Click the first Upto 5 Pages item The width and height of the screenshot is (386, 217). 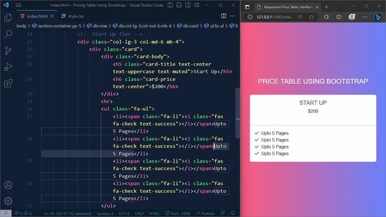click(275, 133)
